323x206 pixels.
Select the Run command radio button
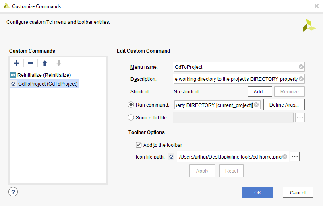131,105
